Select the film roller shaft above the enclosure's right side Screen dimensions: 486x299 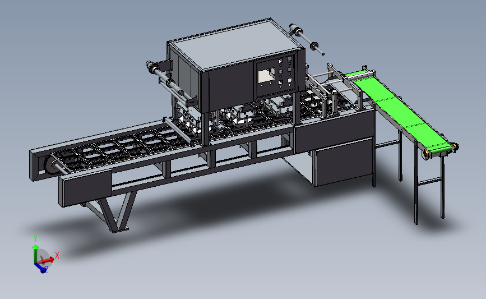pos(307,39)
